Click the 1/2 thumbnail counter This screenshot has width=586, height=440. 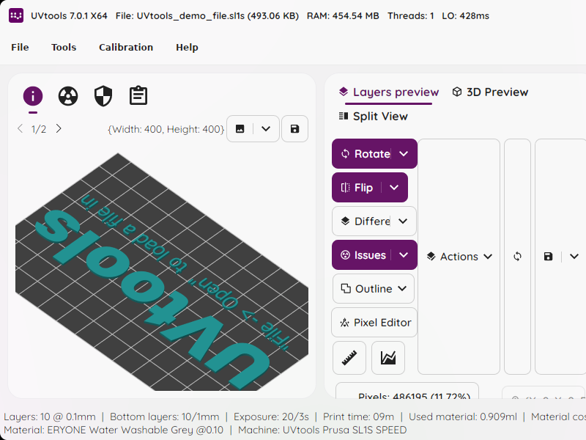(x=39, y=129)
